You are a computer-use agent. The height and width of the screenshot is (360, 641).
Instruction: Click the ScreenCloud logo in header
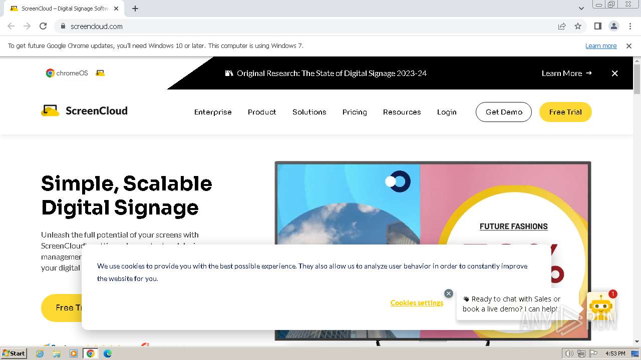coord(84,110)
